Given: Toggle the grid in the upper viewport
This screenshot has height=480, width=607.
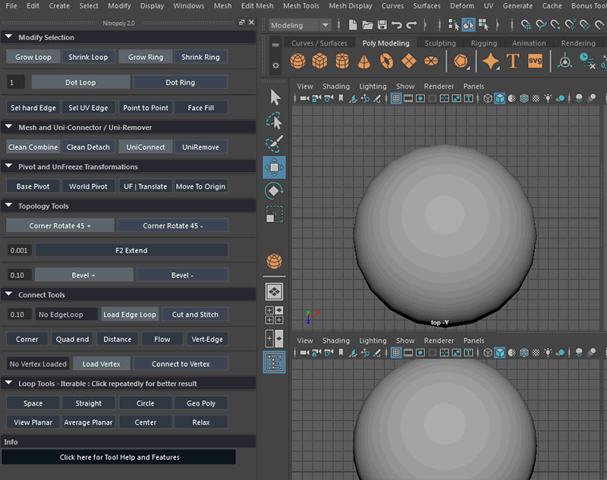Looking at the screenshot, I should [x=397, y=99].
